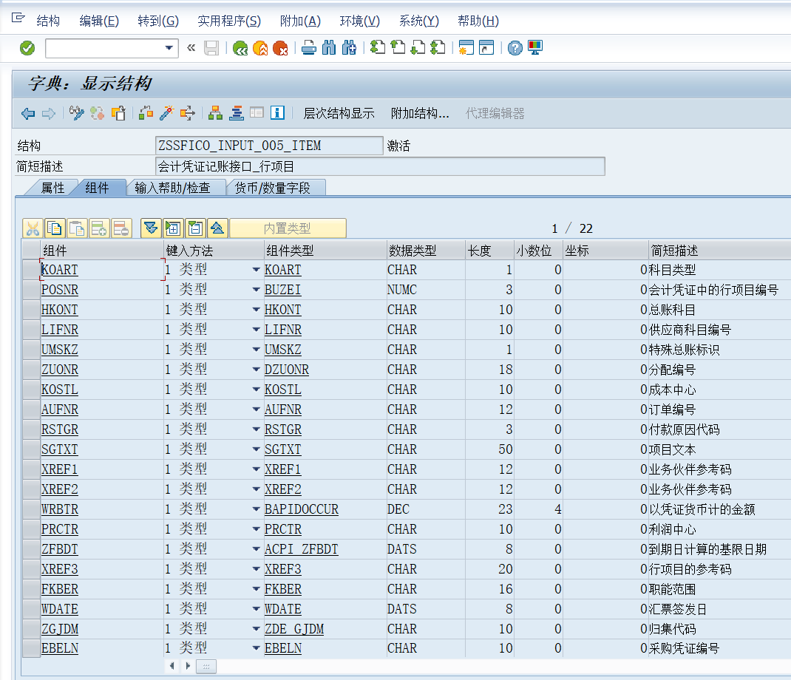Open the command field dropdown arrow
Image resolution: width=791 pixels, height=680 pixels.
169,49
